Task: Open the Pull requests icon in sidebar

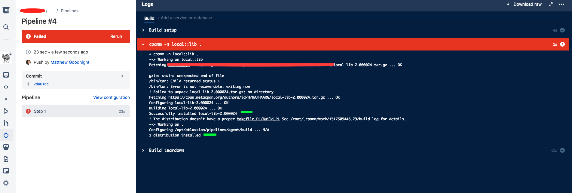Action: click(6, 123)
